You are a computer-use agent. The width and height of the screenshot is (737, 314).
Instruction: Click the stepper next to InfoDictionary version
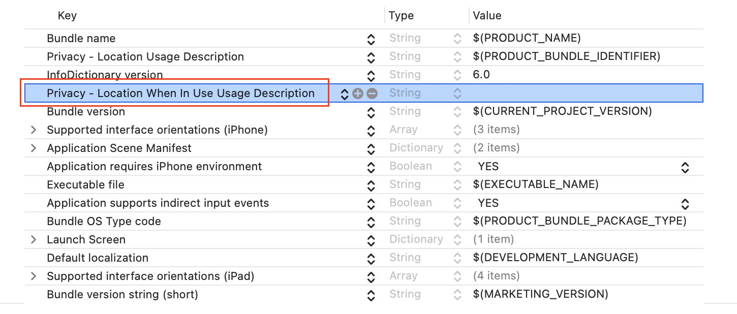pyautogui.click(x=371, y=75)
